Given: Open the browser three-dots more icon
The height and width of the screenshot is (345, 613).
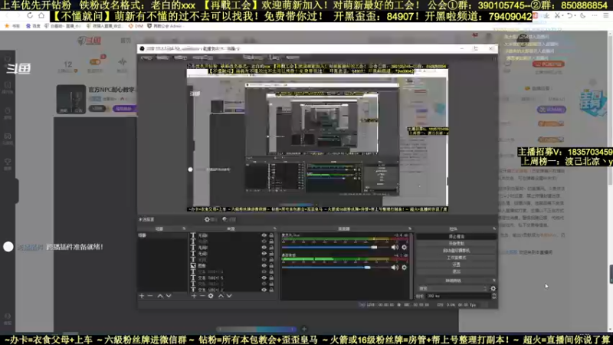Looking at the screenshot, I should coord(595,15).
